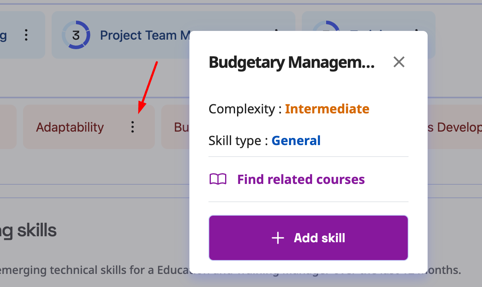Image resolution: width=482 pixels, height=287 pixels.
Task: Click the cut-off red chip left of Adaptability
Action: click(x=8, y=127)
